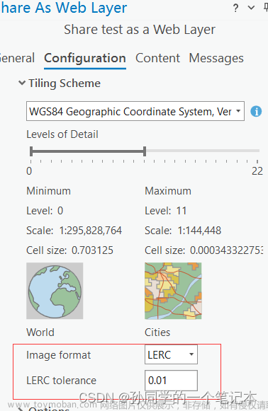Open the Image format LERC dropdown
The width and height of the screenshot is (268, 411).
coord(171,354)
